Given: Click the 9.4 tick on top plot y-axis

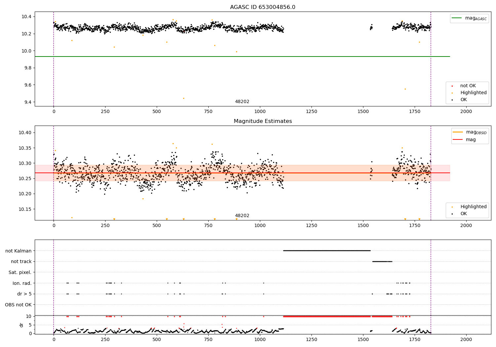Looking at the screenshot, I should 28,102.
